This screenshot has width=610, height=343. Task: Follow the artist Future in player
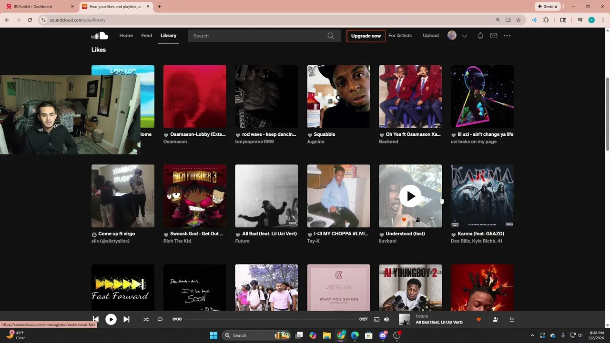click(495, 320)
